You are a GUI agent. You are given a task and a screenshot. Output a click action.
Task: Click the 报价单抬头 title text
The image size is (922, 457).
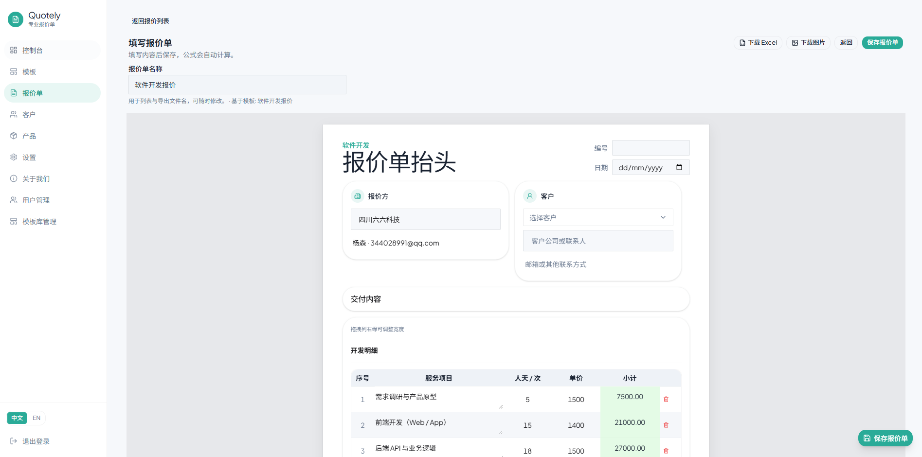399,162
